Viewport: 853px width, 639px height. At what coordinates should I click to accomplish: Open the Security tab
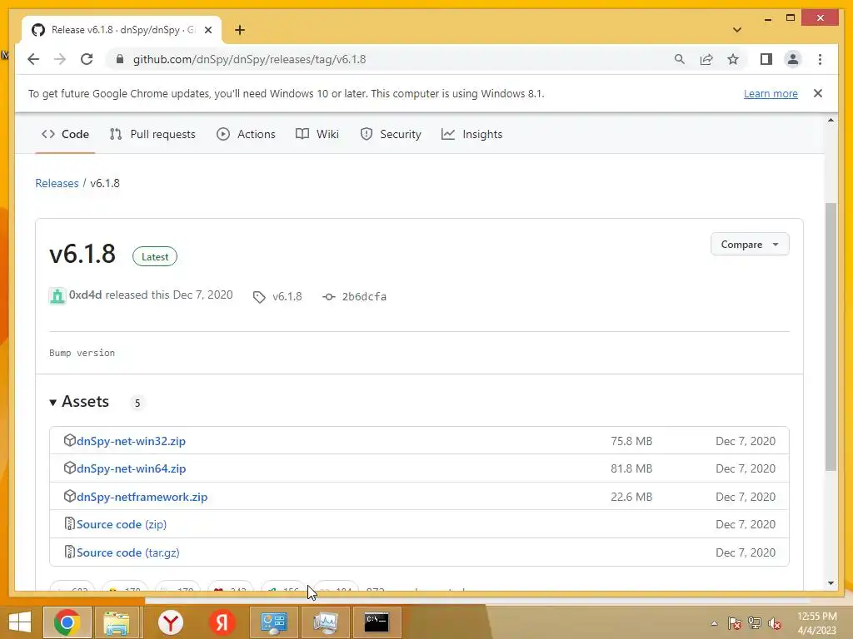(x=391, y=134)
